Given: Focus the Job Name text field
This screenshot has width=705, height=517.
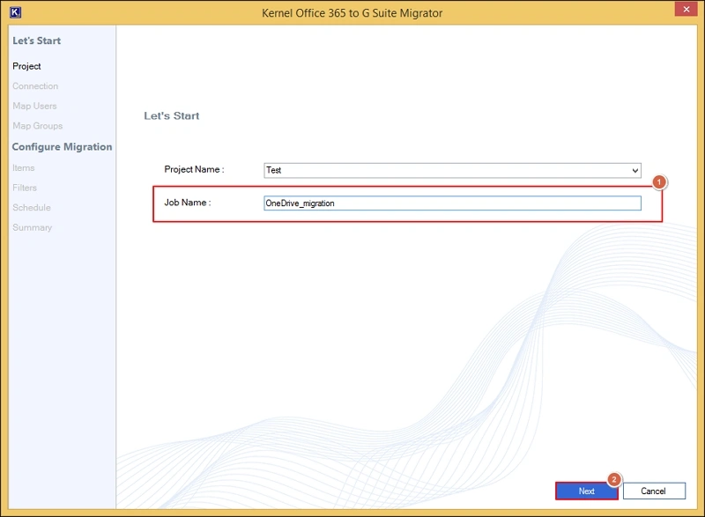Looking at the screenshot, I should (452, 203).
